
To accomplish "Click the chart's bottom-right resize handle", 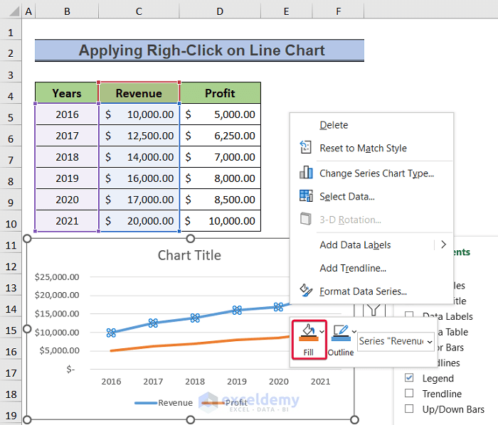I will [x=354, y=419].
